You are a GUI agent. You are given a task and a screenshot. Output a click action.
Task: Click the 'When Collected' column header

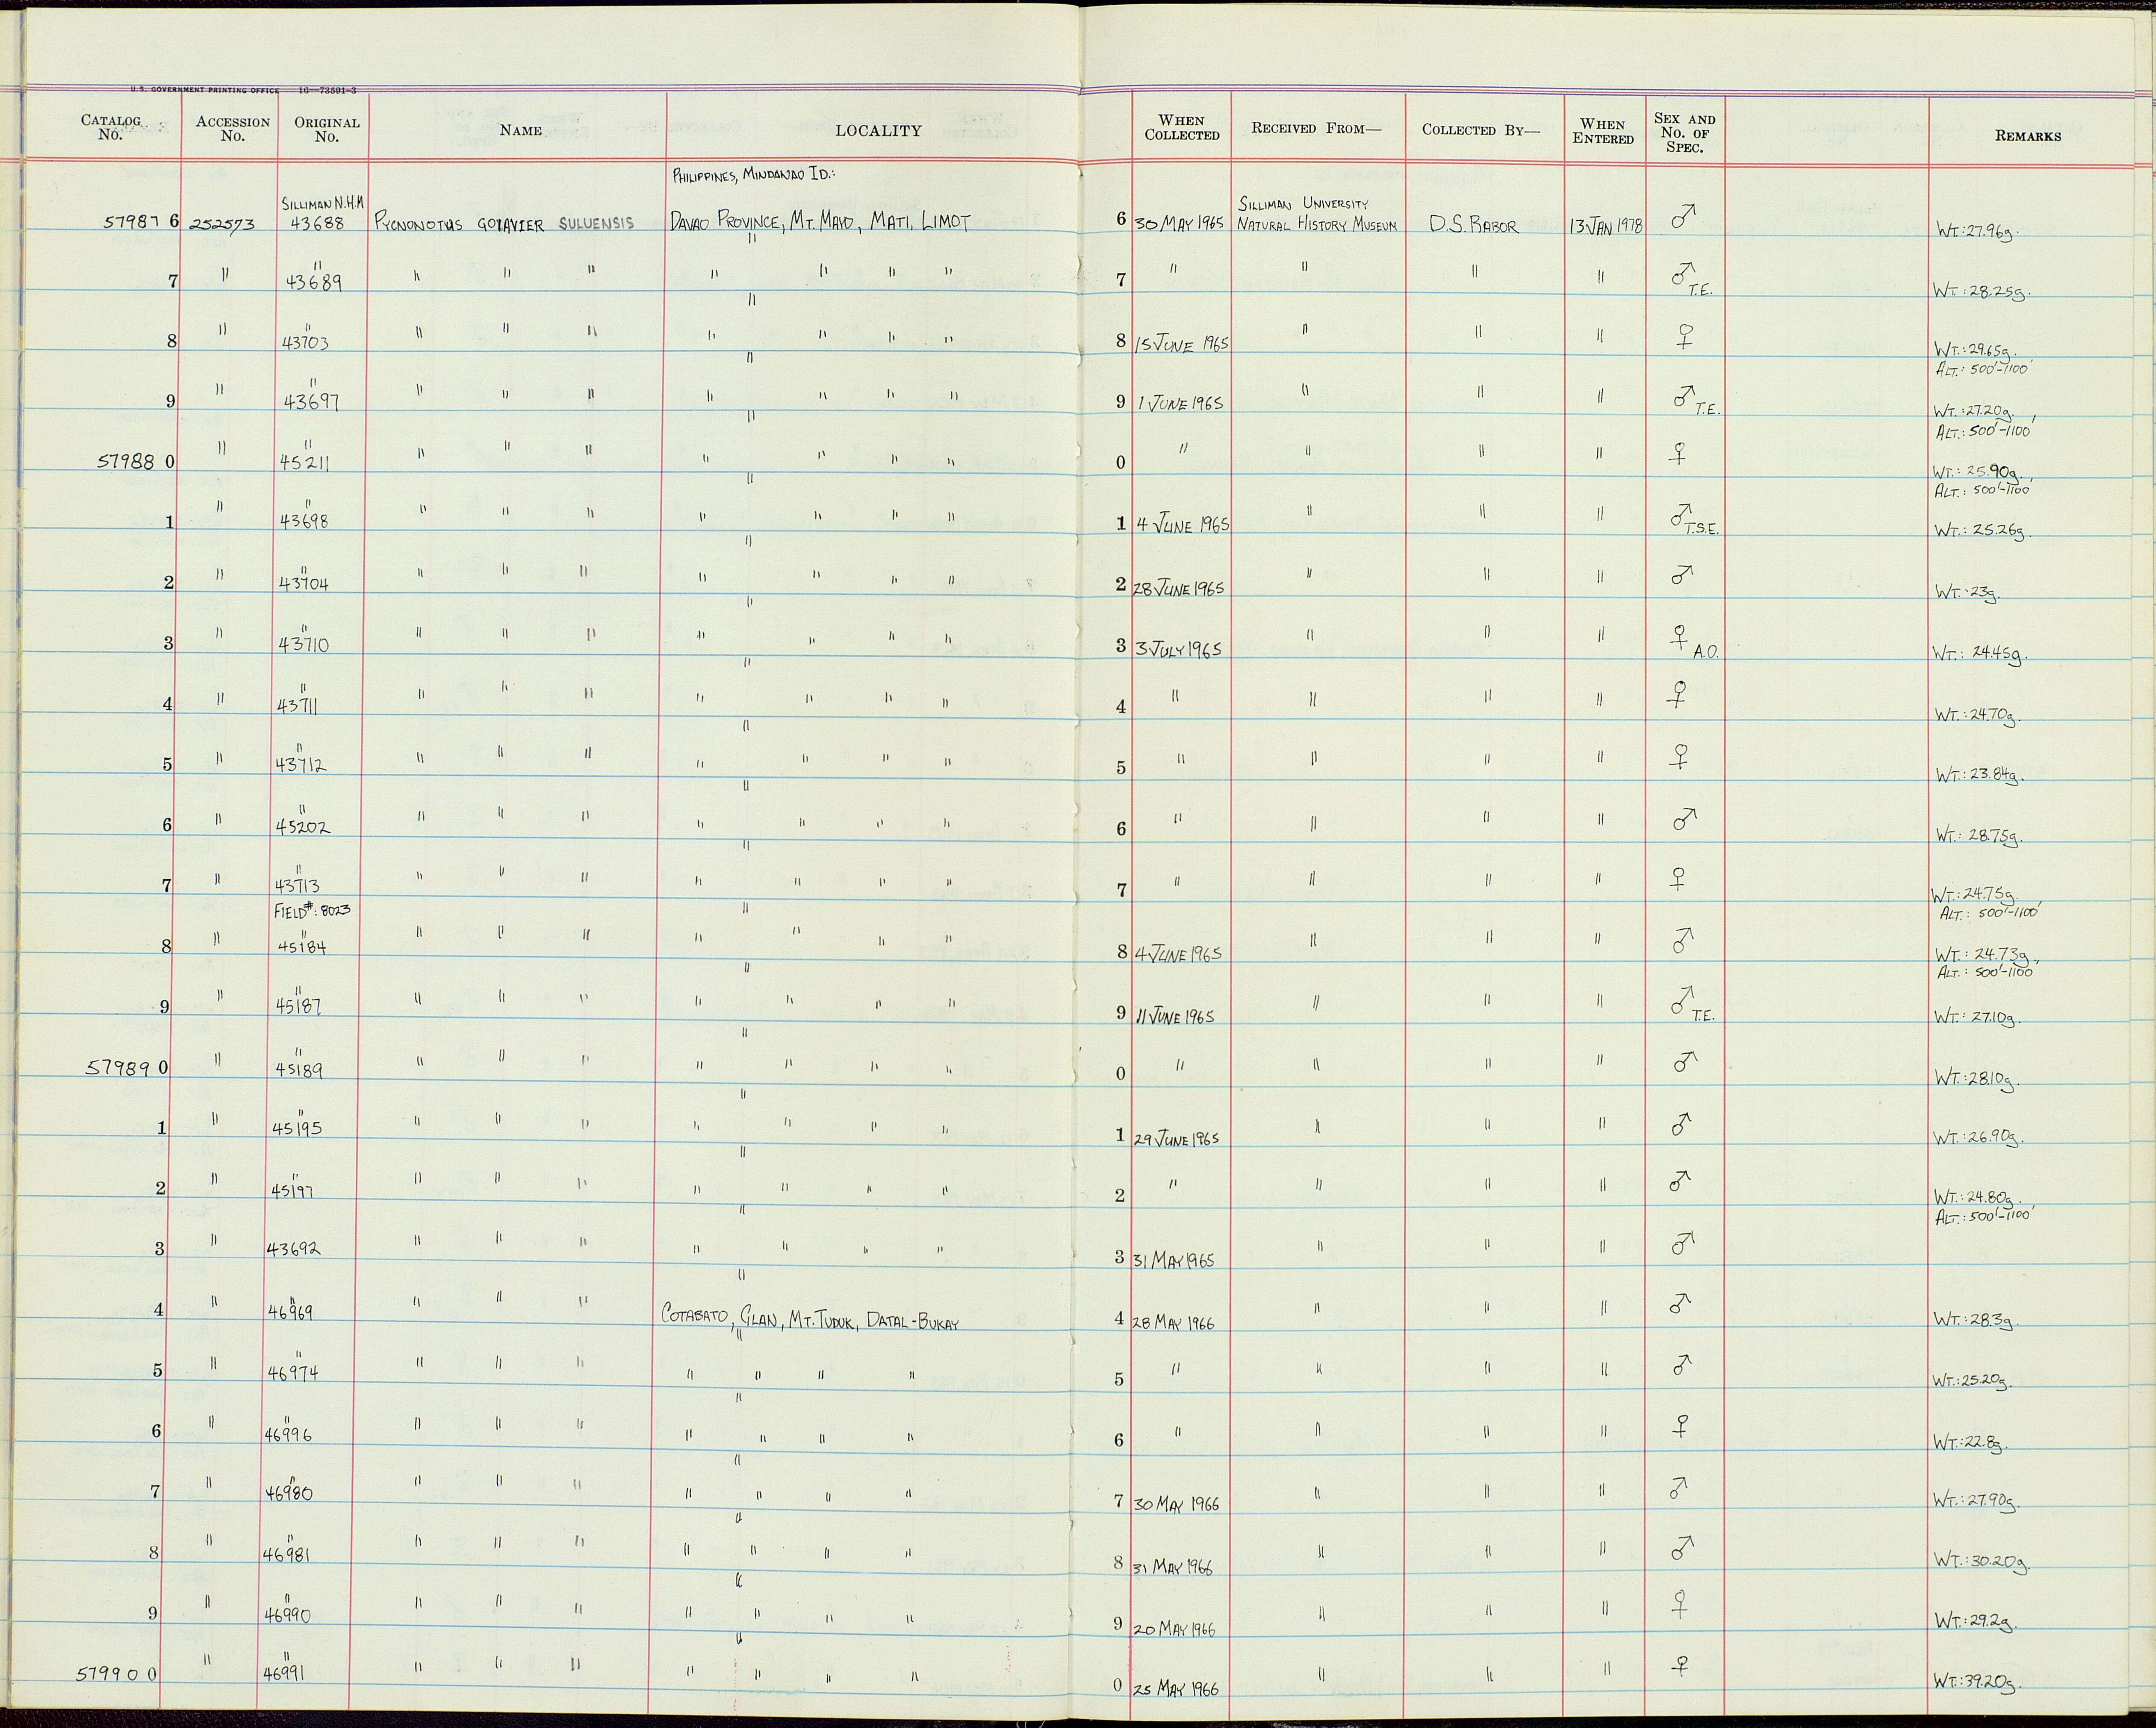point(1181,128)
